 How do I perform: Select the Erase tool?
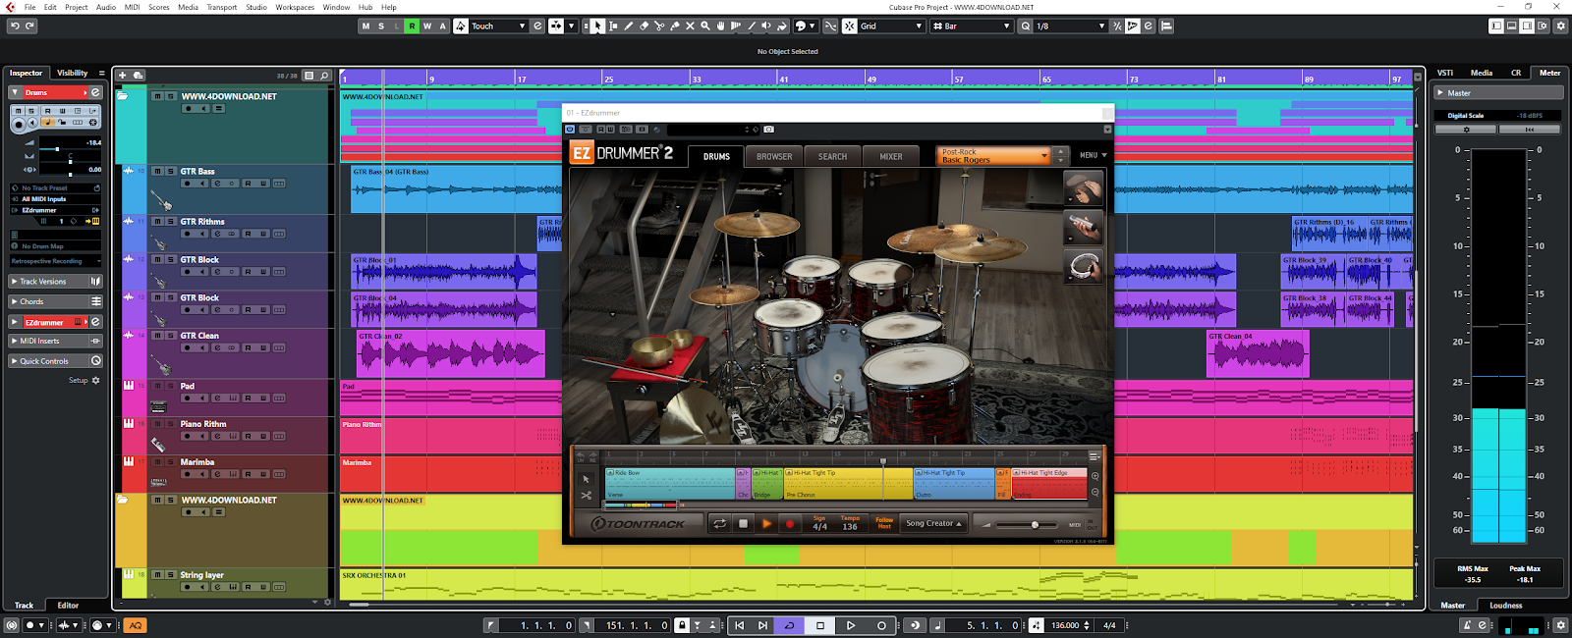click(644, 27)
